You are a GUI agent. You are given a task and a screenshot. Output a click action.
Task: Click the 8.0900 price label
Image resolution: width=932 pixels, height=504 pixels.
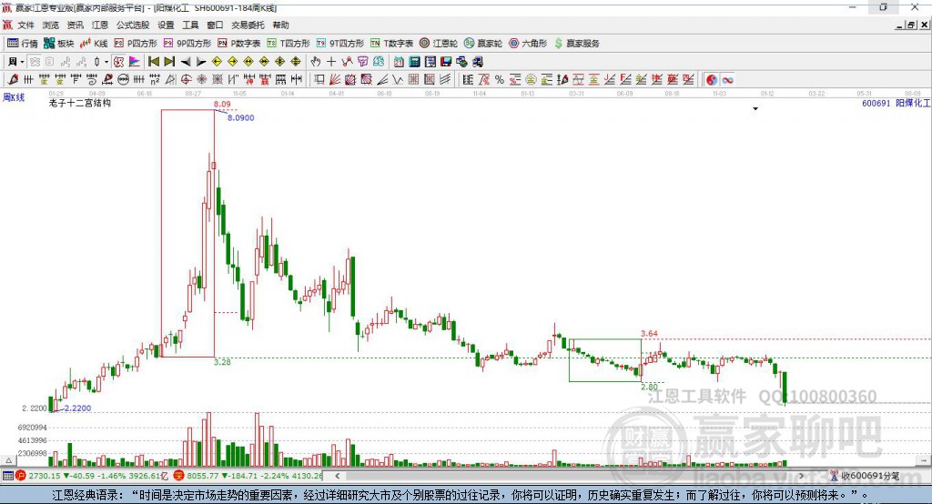pyautogui.click(x=240, y=117)
